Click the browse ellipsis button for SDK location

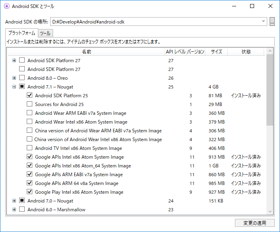[272, 22]
